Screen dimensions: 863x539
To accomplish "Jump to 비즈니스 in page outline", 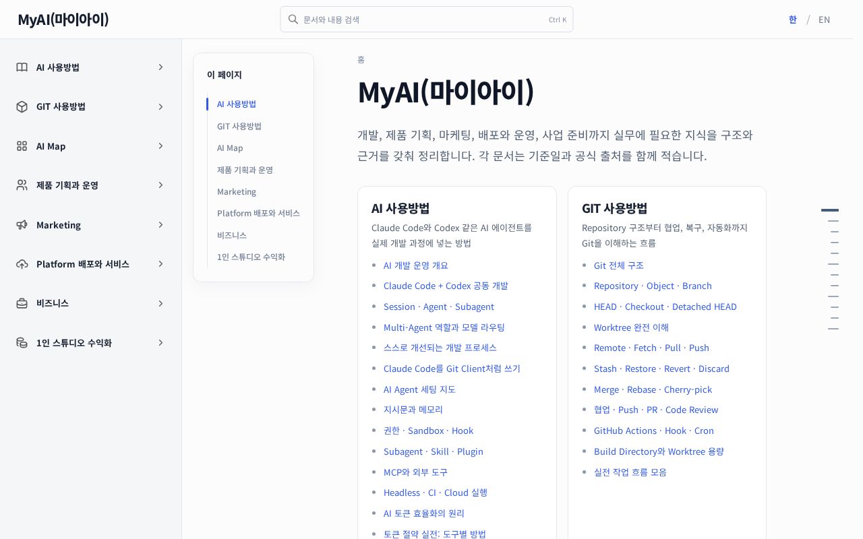I will (x=232, y=235).
